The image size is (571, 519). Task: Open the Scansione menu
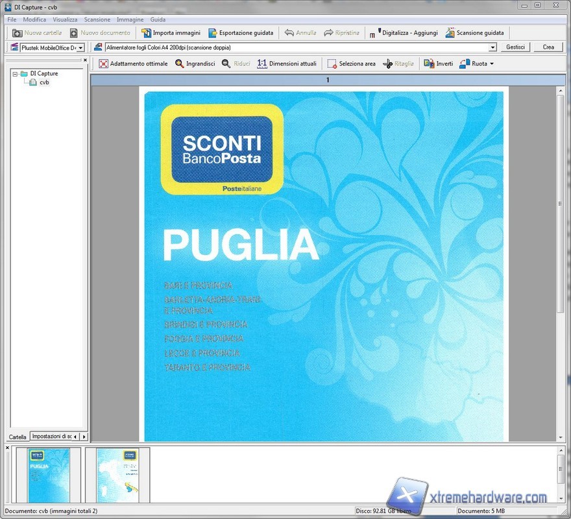point(97,19)
